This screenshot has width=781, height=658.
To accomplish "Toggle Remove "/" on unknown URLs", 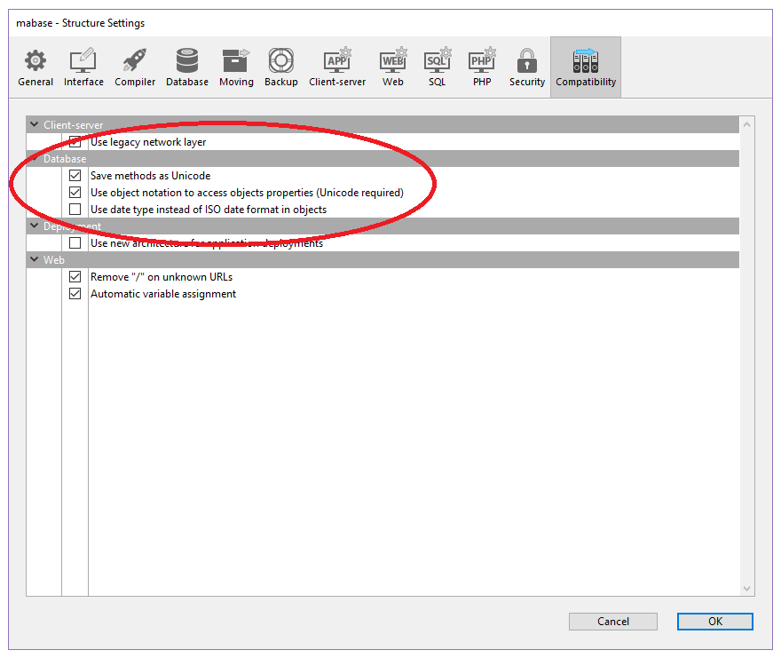I will [75, 277].
